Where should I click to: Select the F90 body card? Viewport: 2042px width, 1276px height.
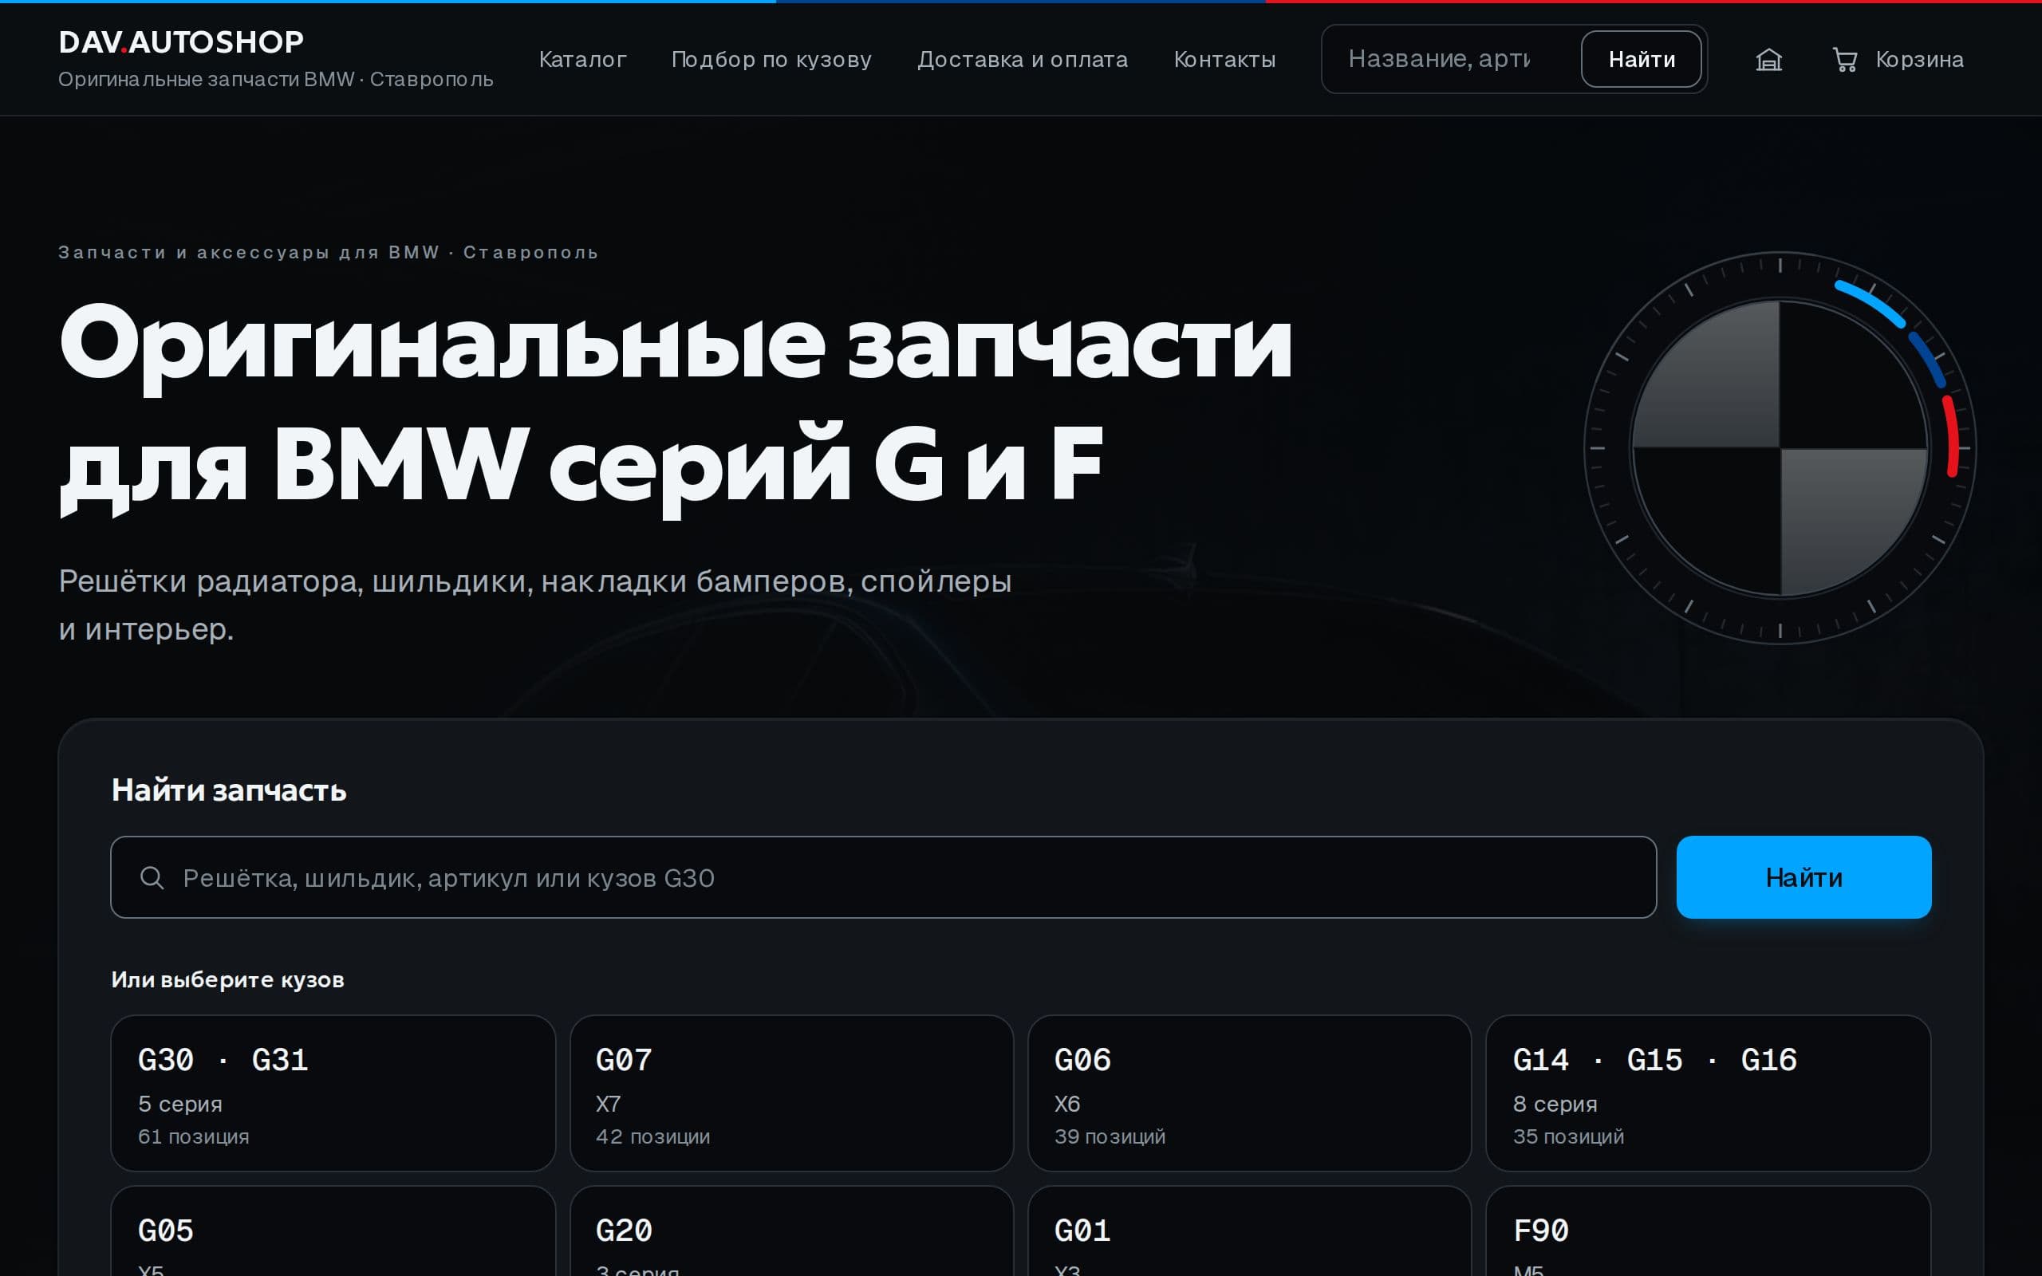click(1708, 1231)
